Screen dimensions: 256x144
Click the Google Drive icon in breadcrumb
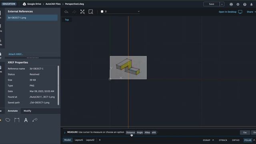coord(24,4)
